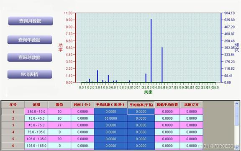241x151 pixels.
Task: Sort by the 范围 column header
Action: point(36,105)
